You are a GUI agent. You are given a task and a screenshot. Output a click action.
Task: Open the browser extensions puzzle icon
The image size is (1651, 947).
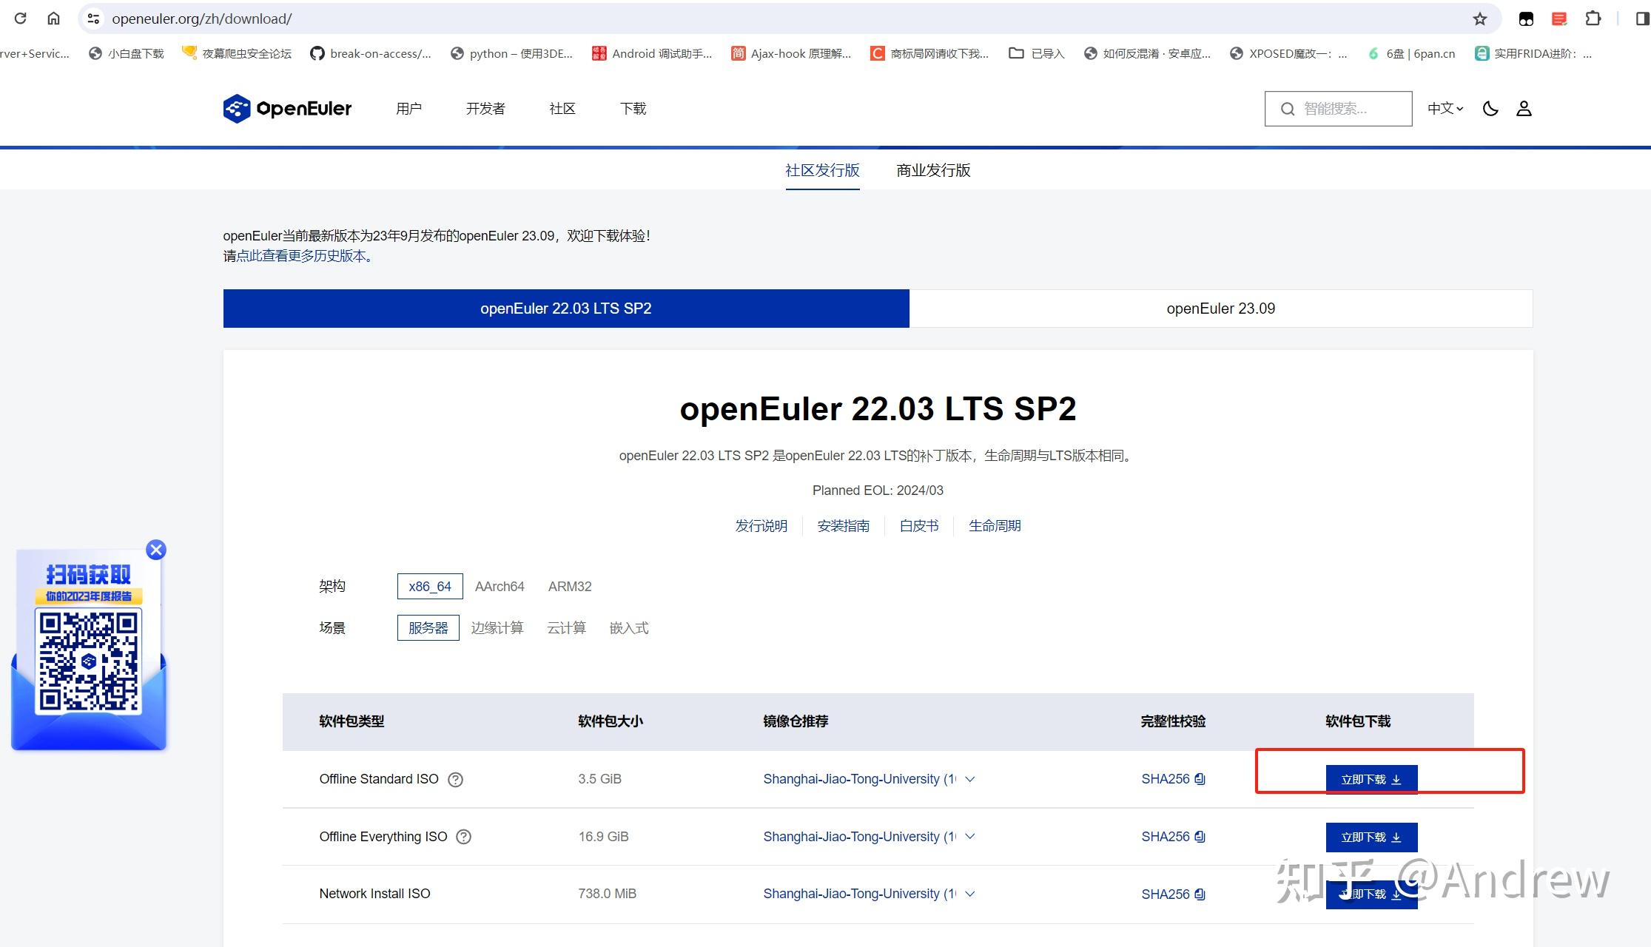pos(1593,19)
